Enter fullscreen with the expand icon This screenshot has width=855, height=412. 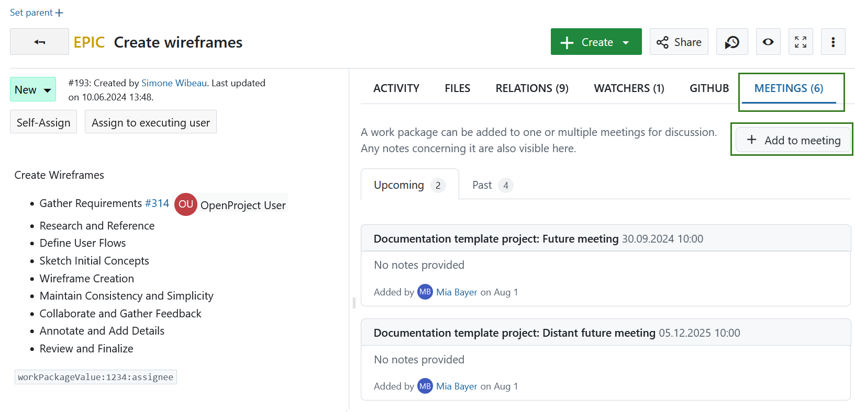tap(800, 42)
